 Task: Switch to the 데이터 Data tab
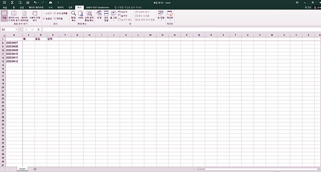(60, 7)
